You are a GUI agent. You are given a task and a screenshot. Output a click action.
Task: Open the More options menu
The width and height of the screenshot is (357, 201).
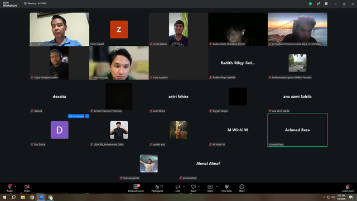(x=242, y=188)
